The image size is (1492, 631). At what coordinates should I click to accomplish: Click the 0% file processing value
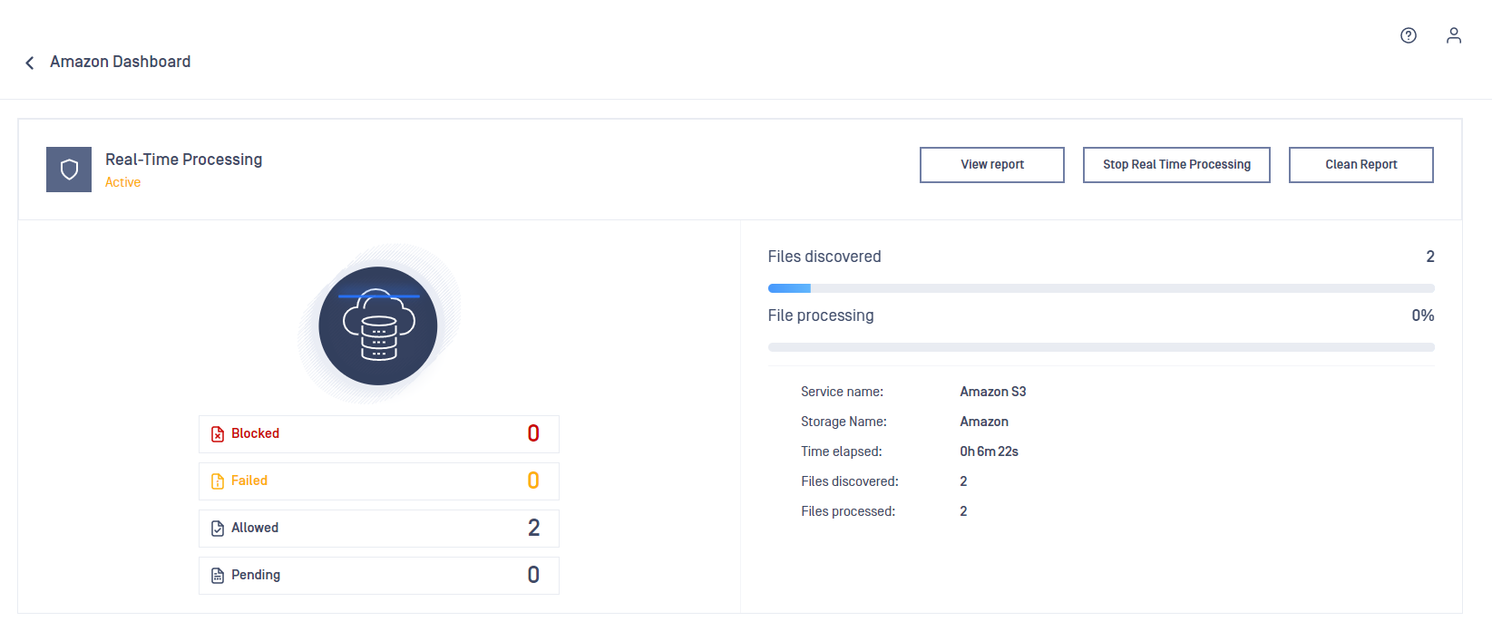[x=1423, y=315]
